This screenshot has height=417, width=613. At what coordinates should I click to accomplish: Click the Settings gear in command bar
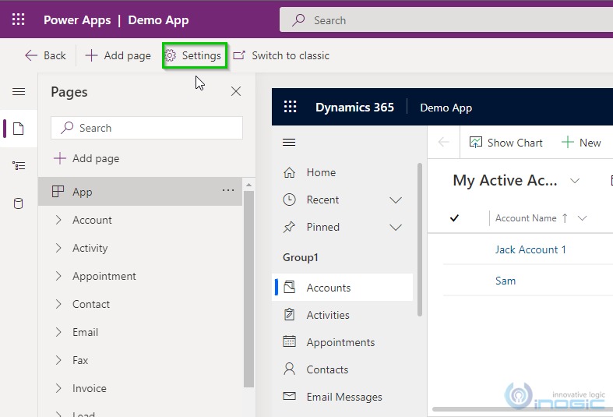click(x=194, y=55)
